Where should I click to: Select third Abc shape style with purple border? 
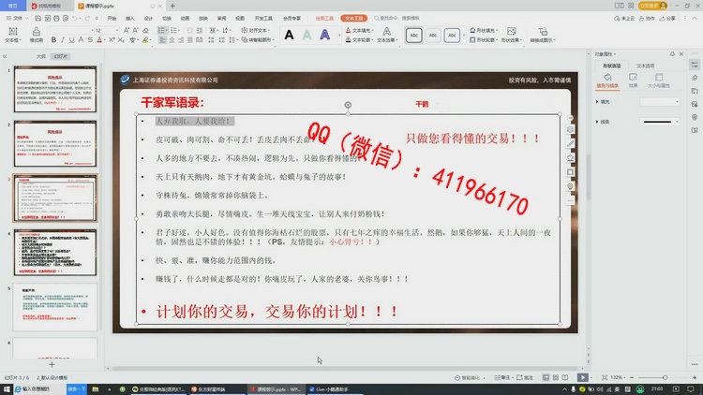coord(452,35)
